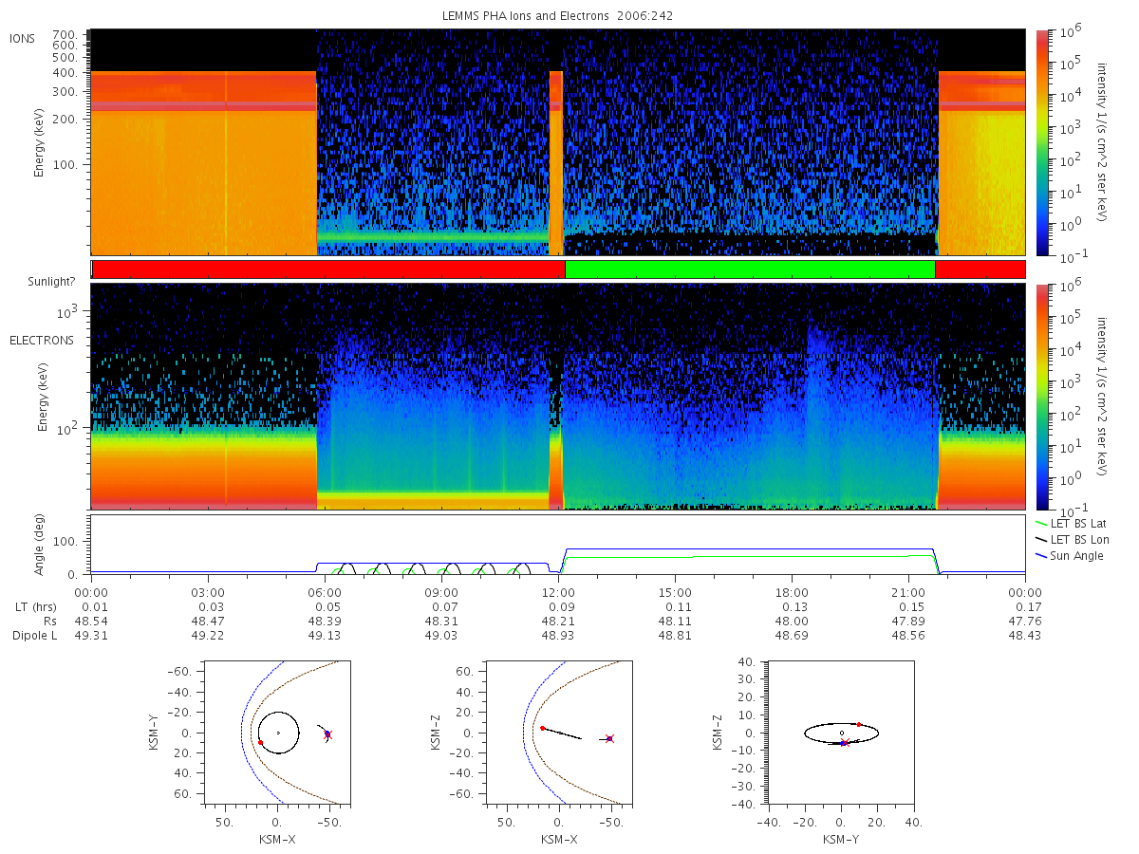The height and width of the screenshot is (854, 1139).
Task: Click the Dipole L value "48.93"
Action: coord(558,635)
